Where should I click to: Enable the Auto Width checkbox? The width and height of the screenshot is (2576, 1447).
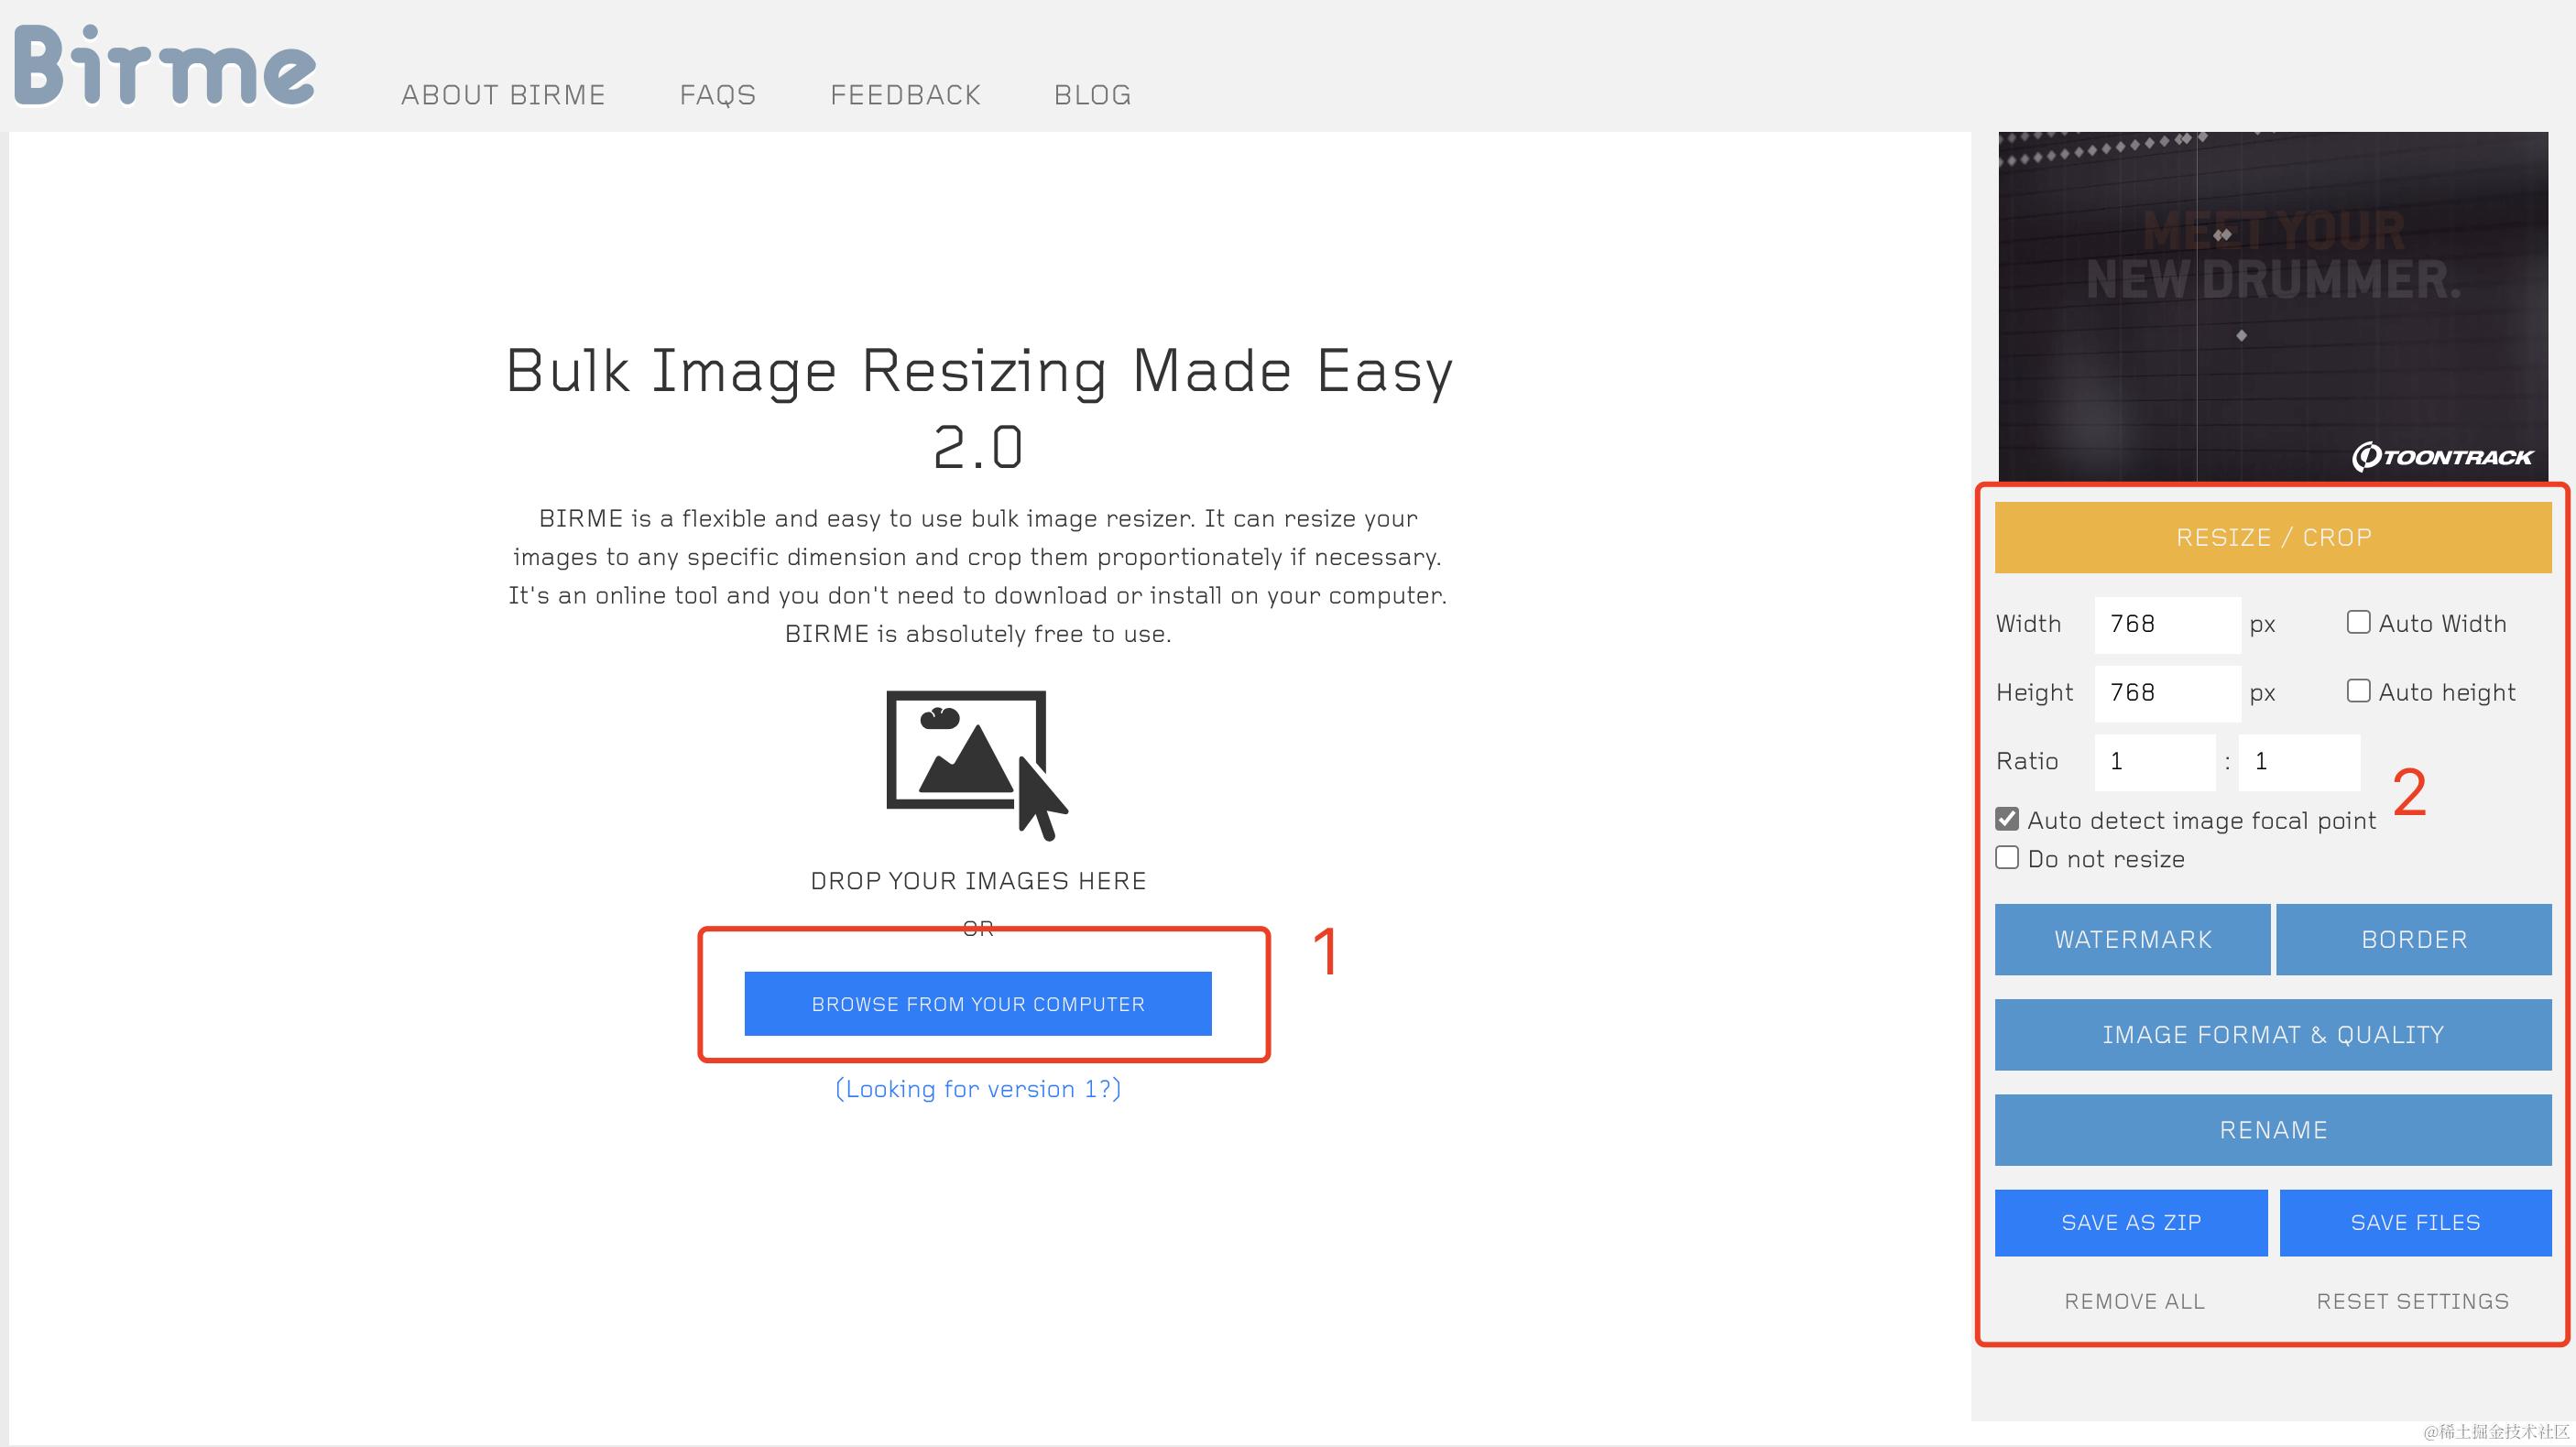2358,622
